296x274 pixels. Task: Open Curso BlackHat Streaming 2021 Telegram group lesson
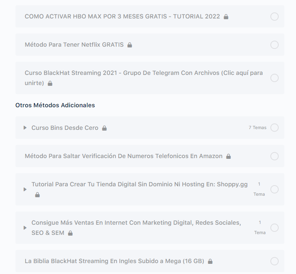coord(143,78)
